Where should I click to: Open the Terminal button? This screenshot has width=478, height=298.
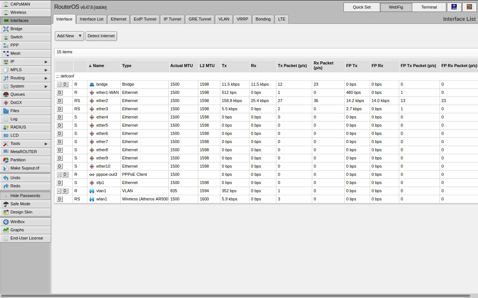429,7
